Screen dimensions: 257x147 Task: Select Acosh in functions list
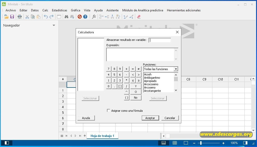click(148, 74)
